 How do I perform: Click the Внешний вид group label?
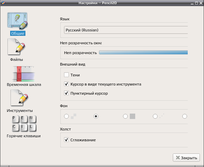click(x=73, y=64)
